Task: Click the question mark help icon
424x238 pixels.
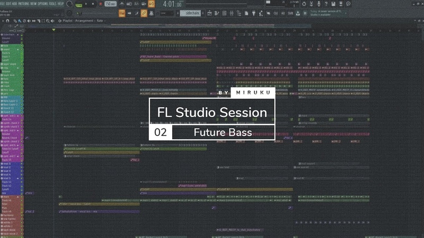Action: pos(326,4)
